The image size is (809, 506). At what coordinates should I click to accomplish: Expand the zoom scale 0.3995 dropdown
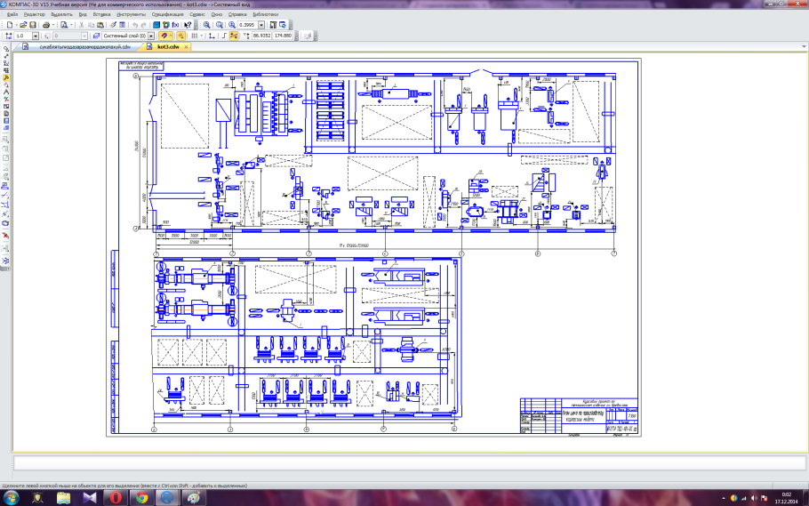click(260, 25)
